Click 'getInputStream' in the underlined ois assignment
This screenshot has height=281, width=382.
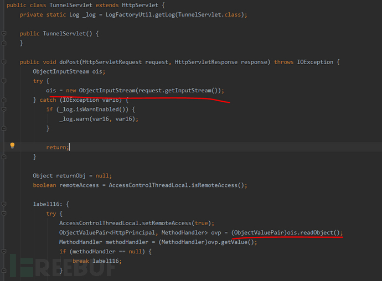point(188,91)
